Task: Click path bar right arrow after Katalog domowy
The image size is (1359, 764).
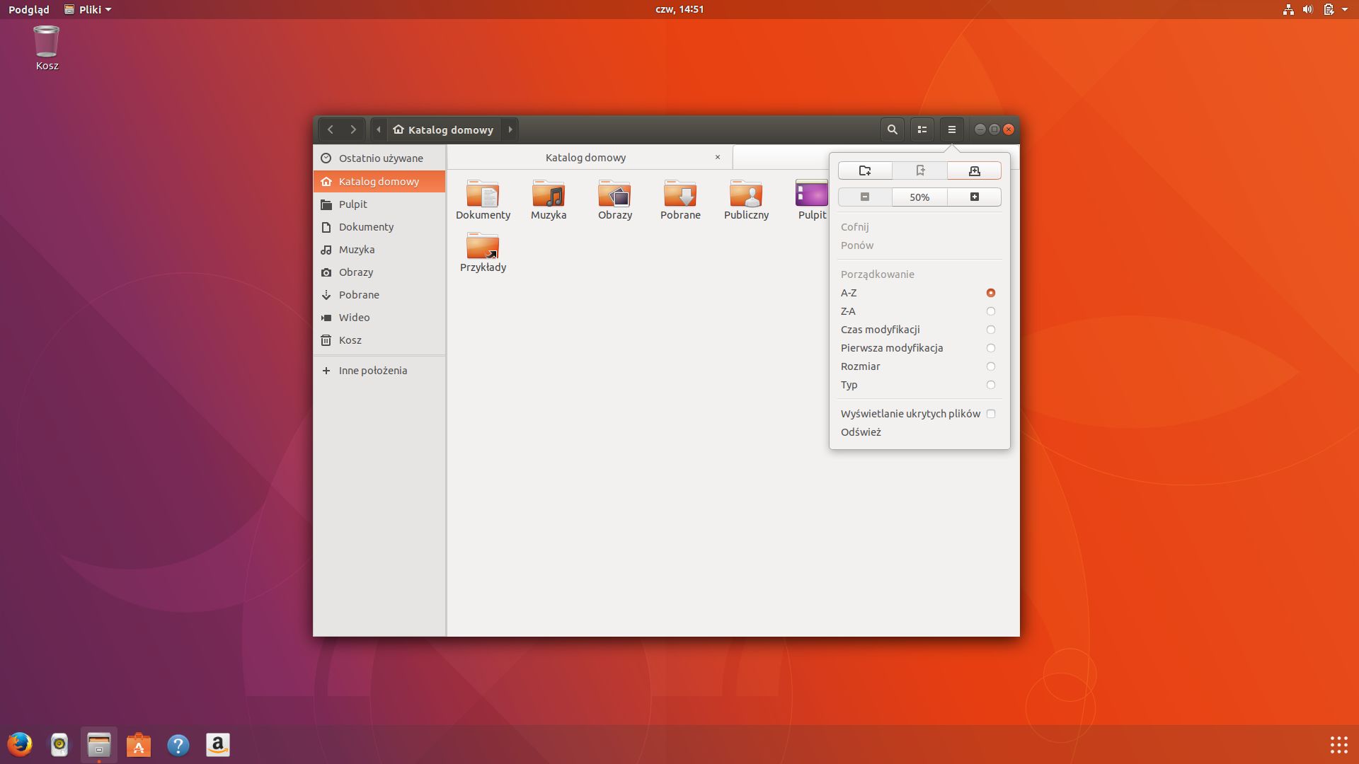Action: point(510,129)
